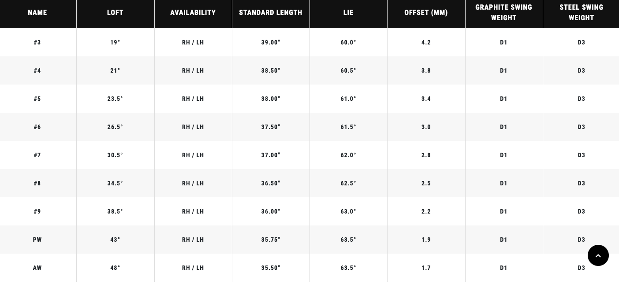Click the 1.7 offset value
Viewport: 619px width, 284px height.
pos(426,268)
